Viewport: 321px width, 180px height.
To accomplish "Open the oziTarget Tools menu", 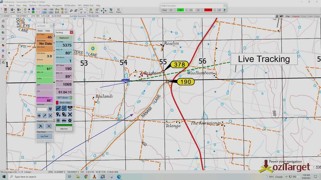I will pos(40,31).
